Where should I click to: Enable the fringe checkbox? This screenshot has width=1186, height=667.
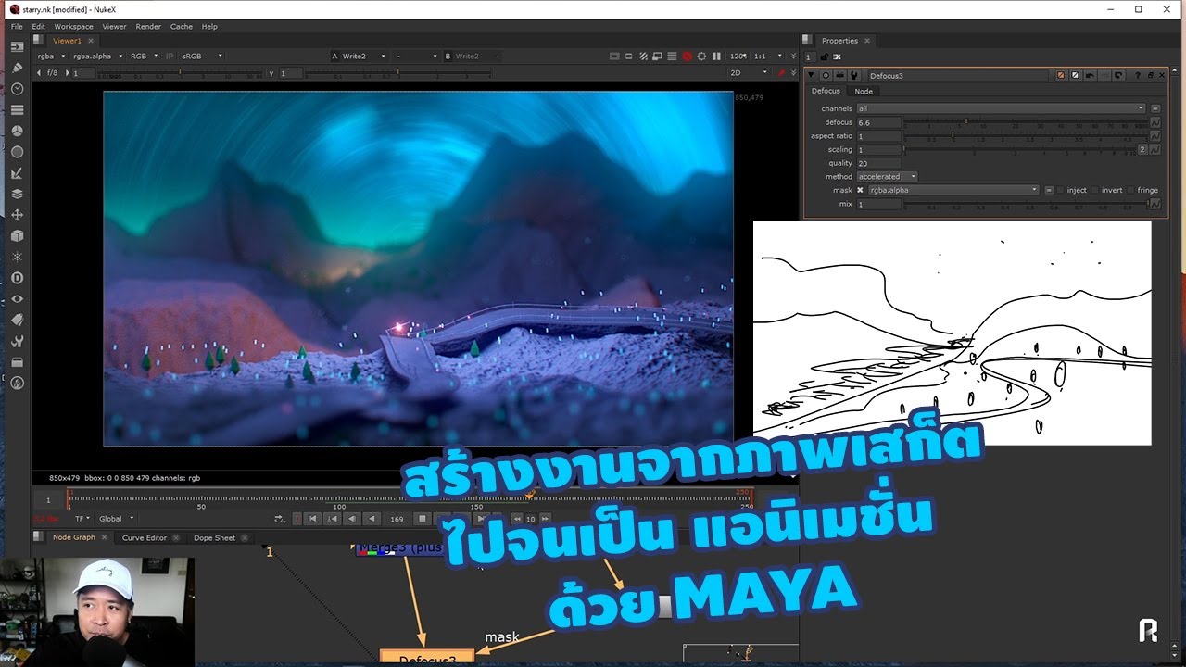pyautogui.click(x=1130, y=190)
